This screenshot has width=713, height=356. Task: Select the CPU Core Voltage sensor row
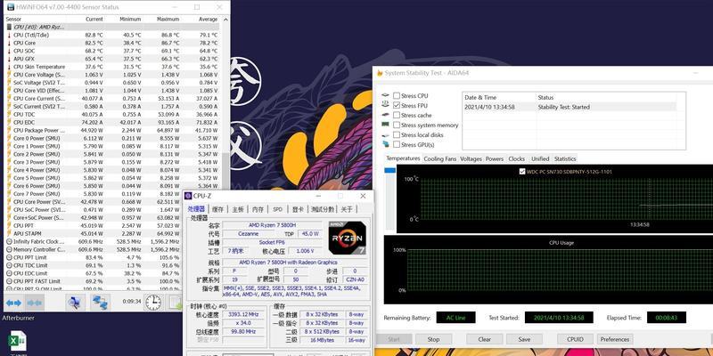pos(113,75)
